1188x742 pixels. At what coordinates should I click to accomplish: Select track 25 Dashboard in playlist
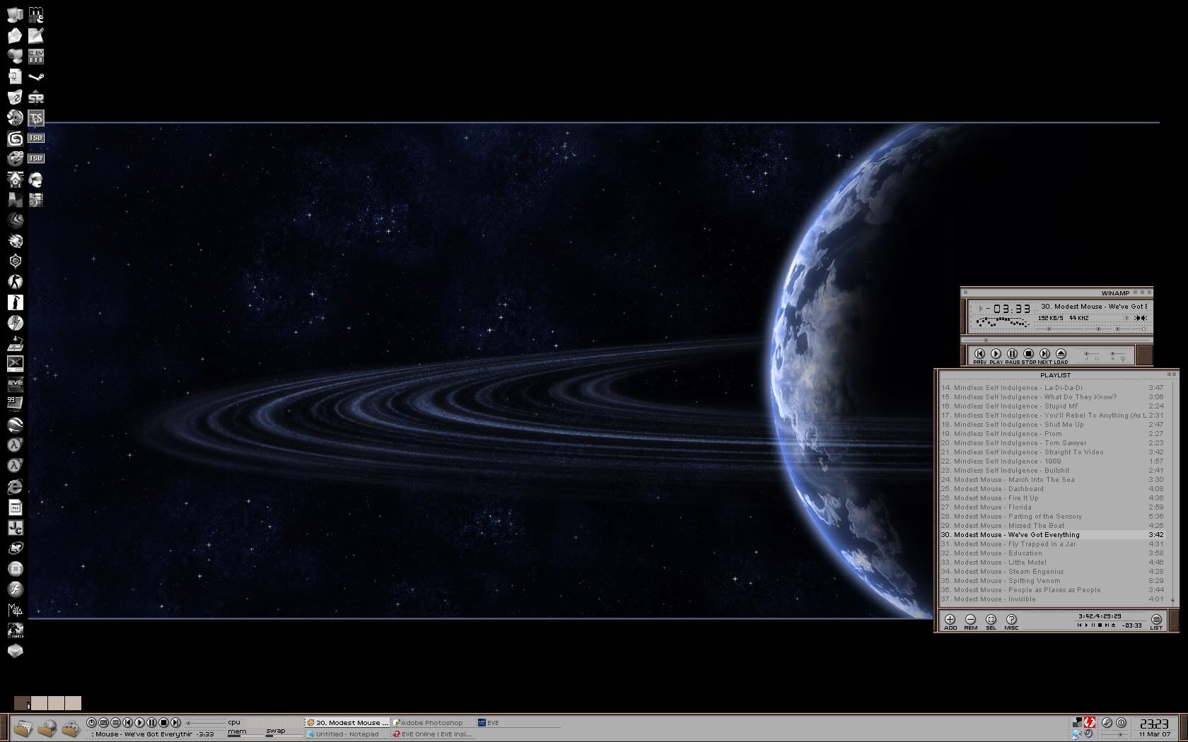pyautogui.click(x=1052, y=489)
